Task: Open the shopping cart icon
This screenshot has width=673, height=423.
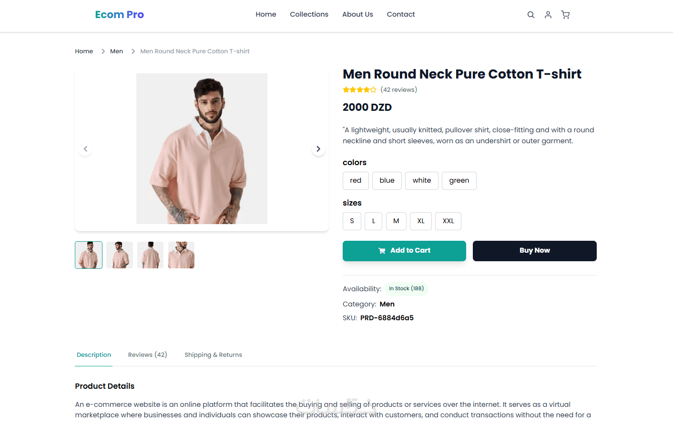Action: 565,15
